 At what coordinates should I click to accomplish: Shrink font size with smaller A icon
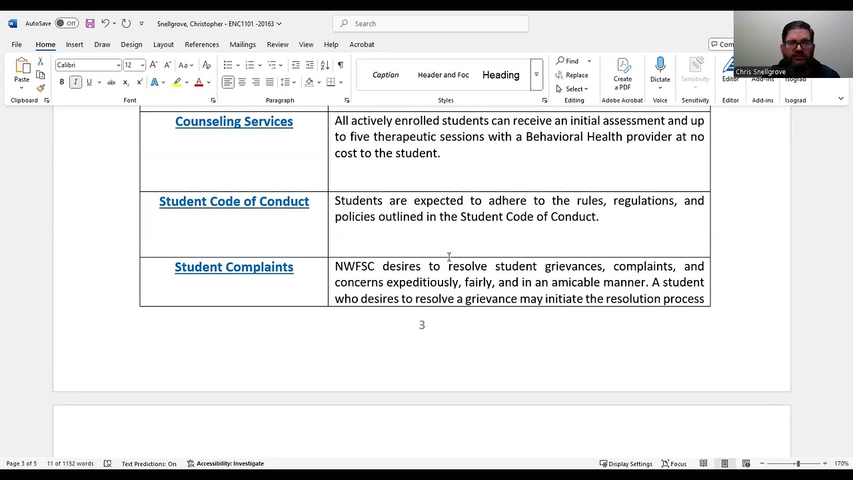(x=167, y=65)
